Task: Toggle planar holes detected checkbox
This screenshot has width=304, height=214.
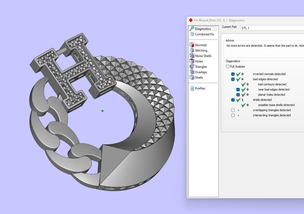Action: point(238,95)
